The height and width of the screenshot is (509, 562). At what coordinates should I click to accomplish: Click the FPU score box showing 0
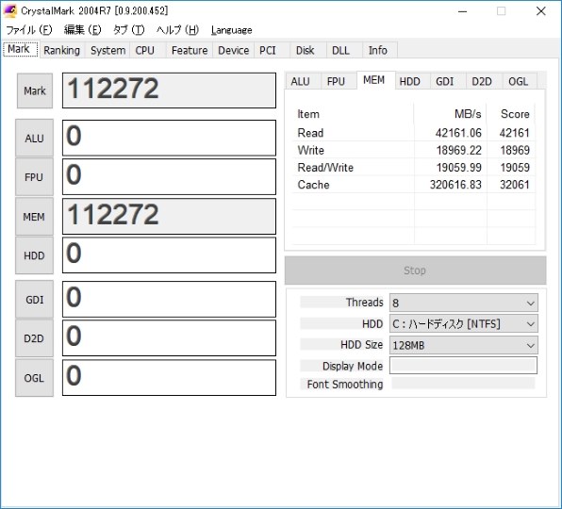click(x=169, y=177)
